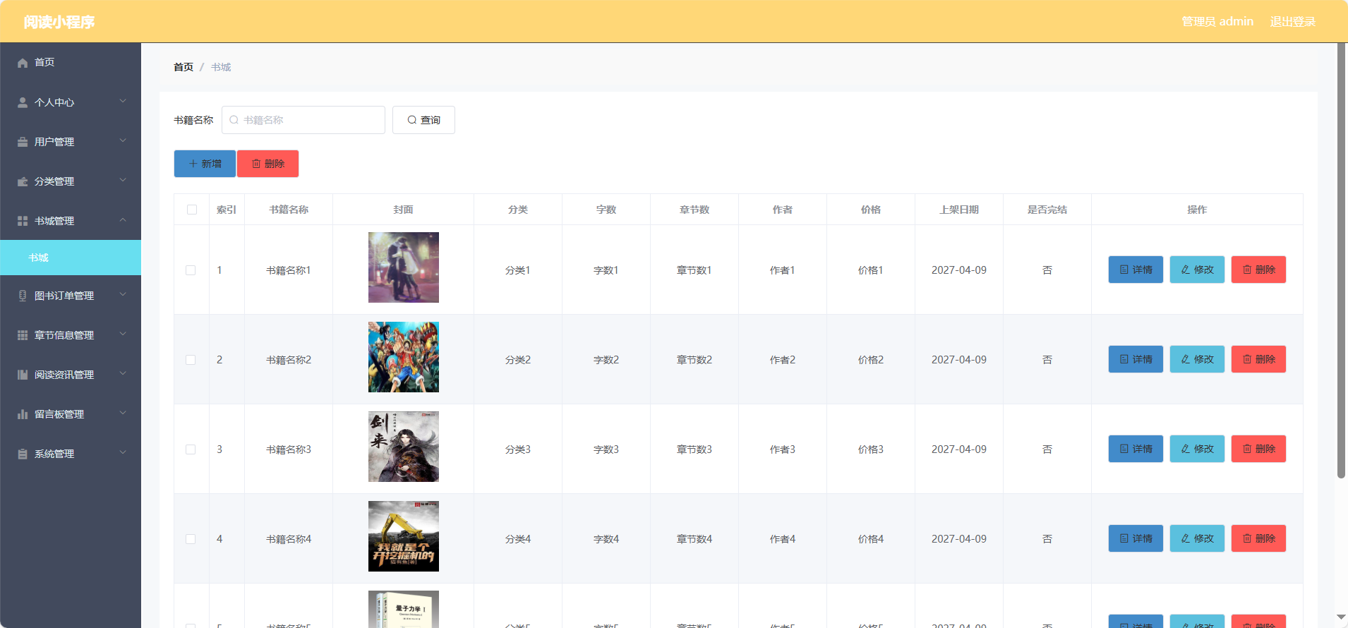Check the row checkbox for 书籍名称1

[x=191, y=270]
